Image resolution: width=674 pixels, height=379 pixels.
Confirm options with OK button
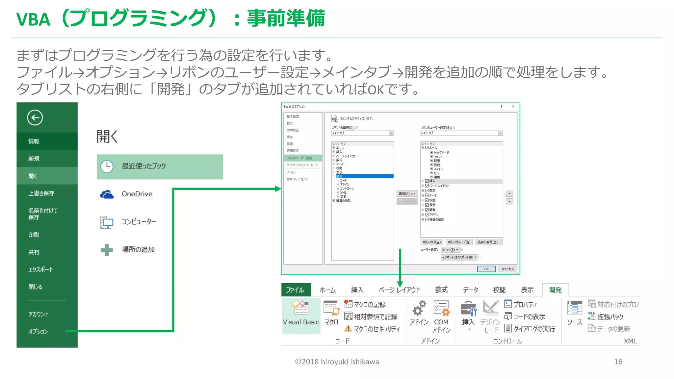[x=486, y=269]
